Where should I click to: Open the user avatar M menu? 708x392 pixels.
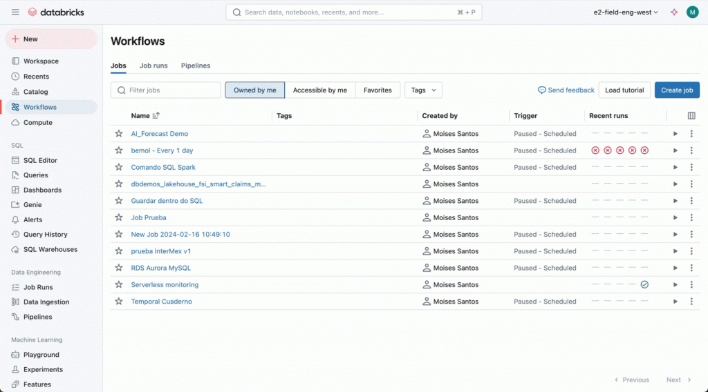[692, 12]
